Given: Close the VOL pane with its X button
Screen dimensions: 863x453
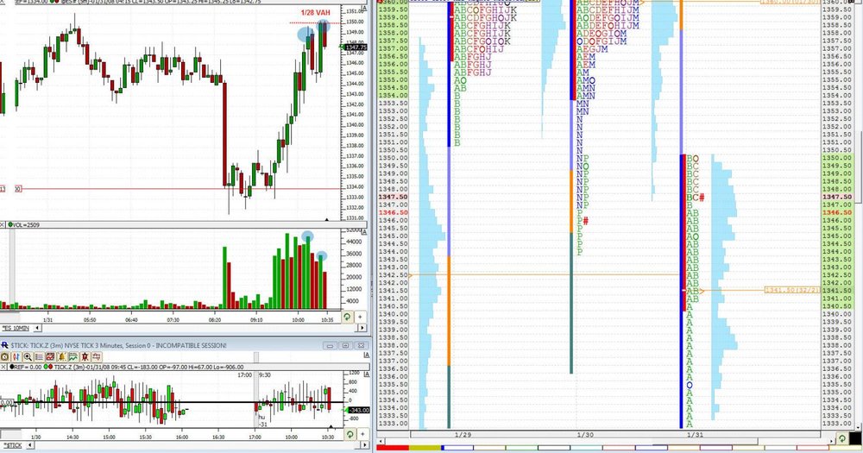Looking at the screenshot, I should coord(3,224).
